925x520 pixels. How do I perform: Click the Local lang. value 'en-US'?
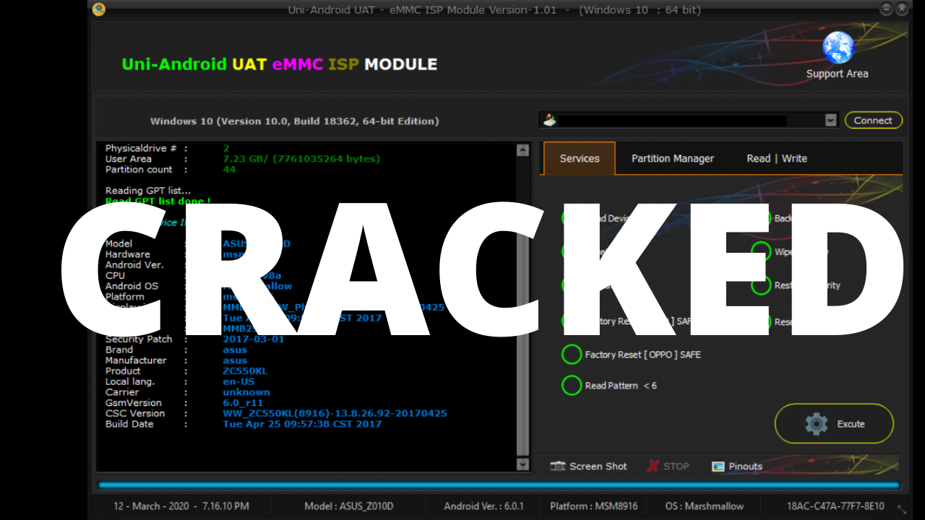pos(238,381)
